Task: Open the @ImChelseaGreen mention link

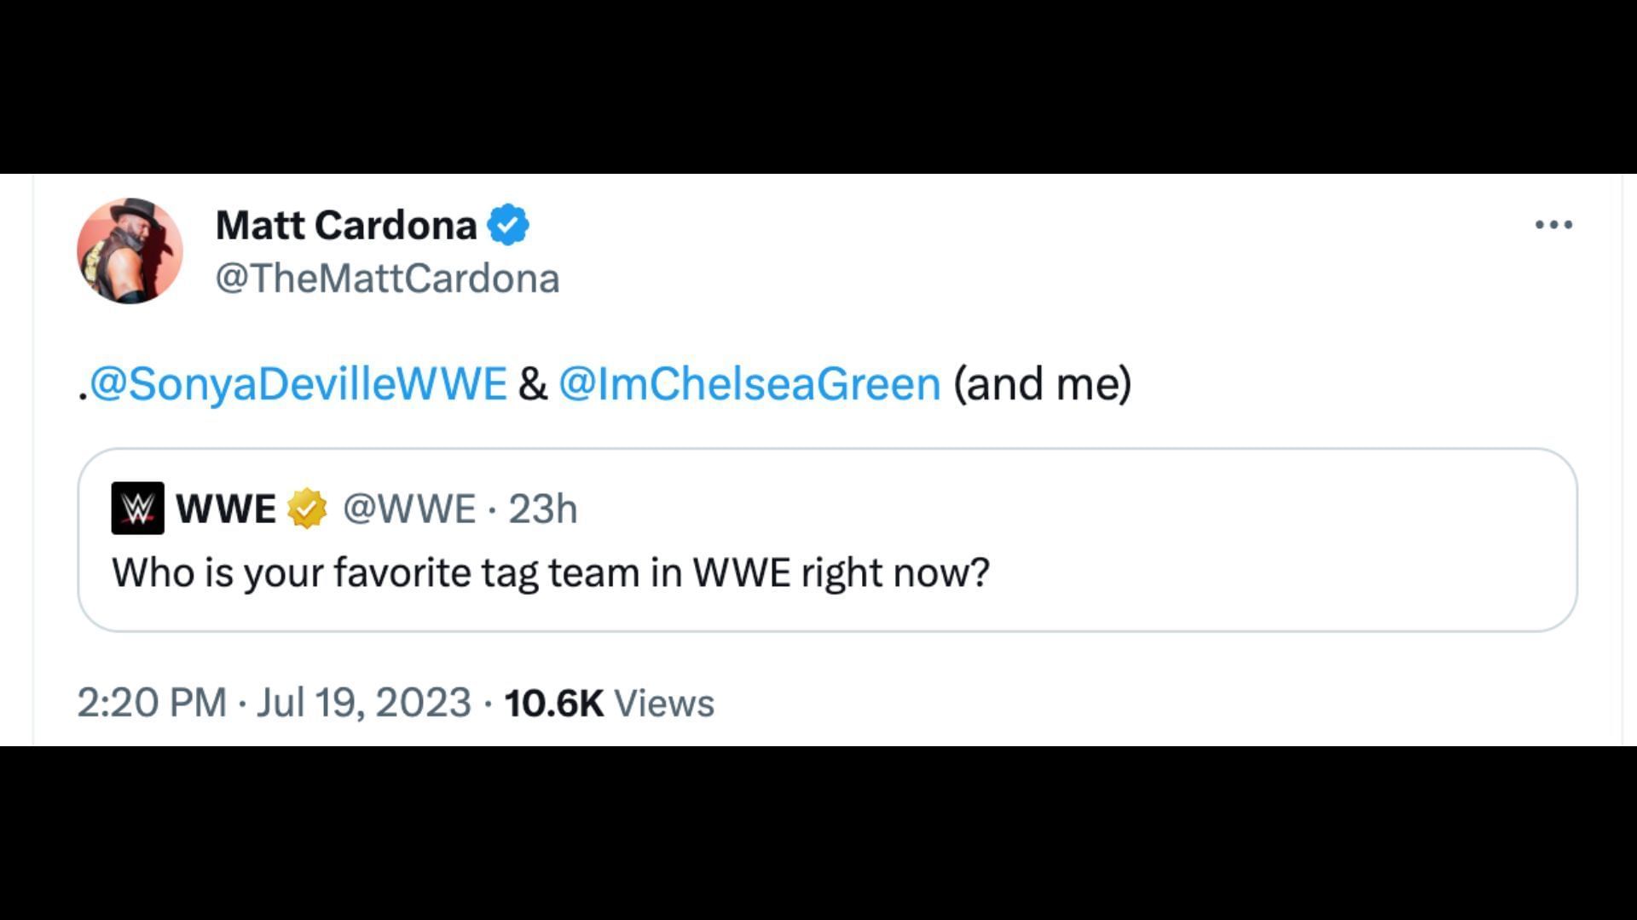Action: click(749, 383)
